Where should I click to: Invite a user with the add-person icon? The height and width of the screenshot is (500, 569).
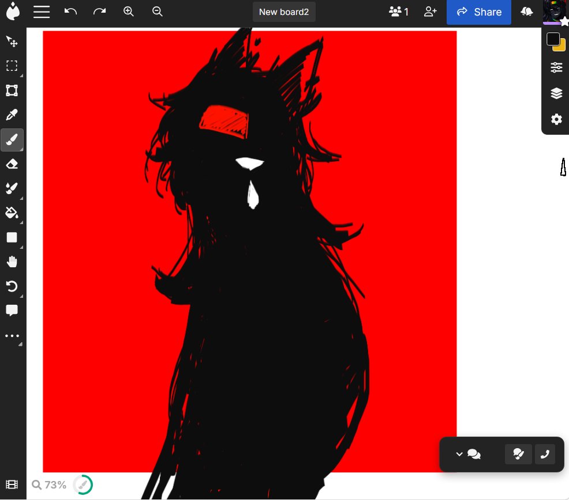coord(431,12)
